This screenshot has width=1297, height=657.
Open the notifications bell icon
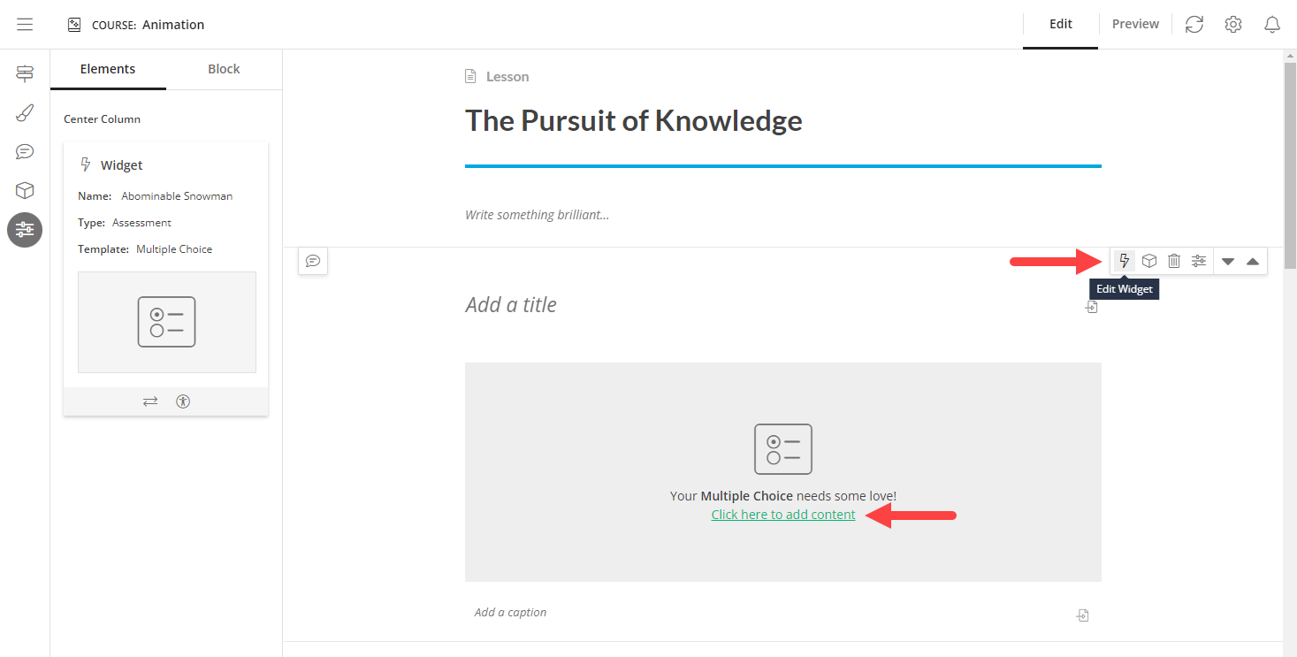point(1271,24)
